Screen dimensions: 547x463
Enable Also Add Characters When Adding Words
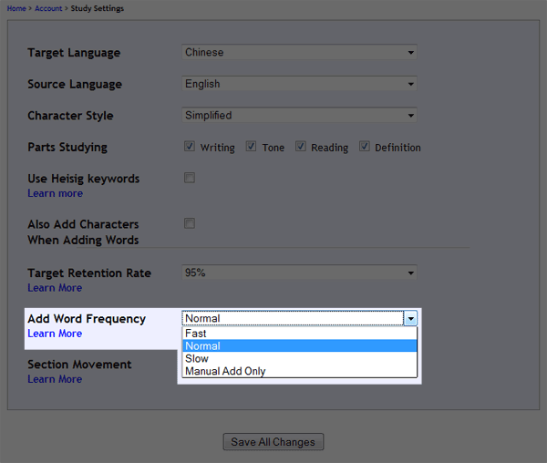(x=190, y=223)
